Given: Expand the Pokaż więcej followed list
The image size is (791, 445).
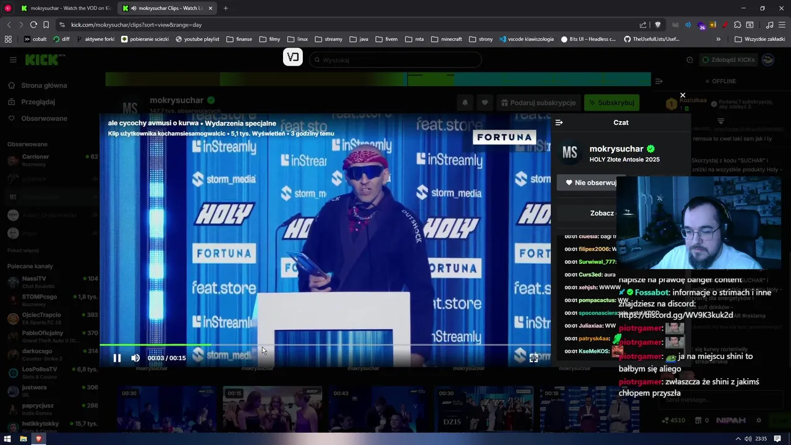Looking at the screenshot, I should [x=23, y=250].
